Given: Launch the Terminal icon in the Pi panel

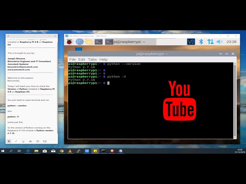Looking at the screenshot, I should (99, 42).
